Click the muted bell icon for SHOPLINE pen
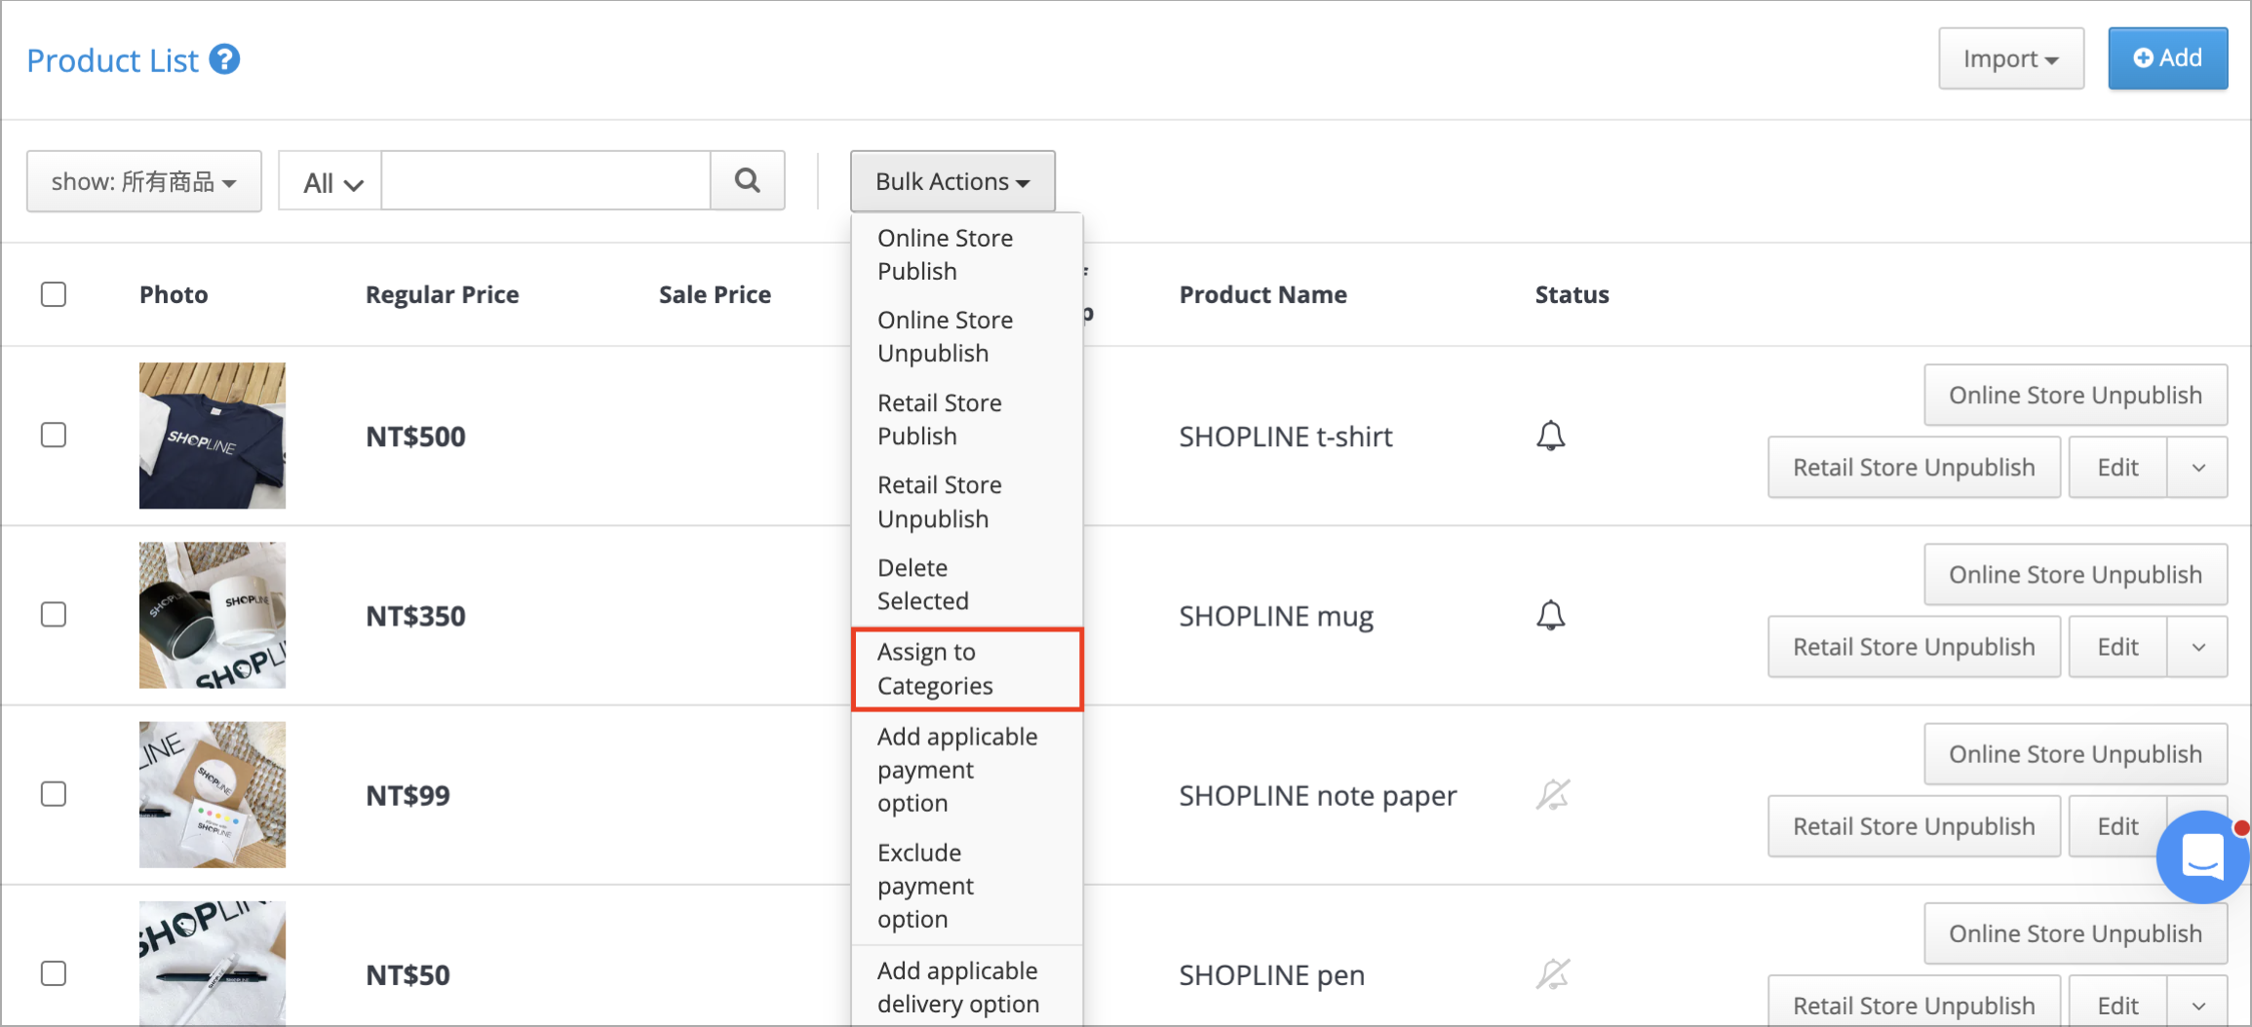Screen dimensions: 2252x1027 tap(1553, 973)
